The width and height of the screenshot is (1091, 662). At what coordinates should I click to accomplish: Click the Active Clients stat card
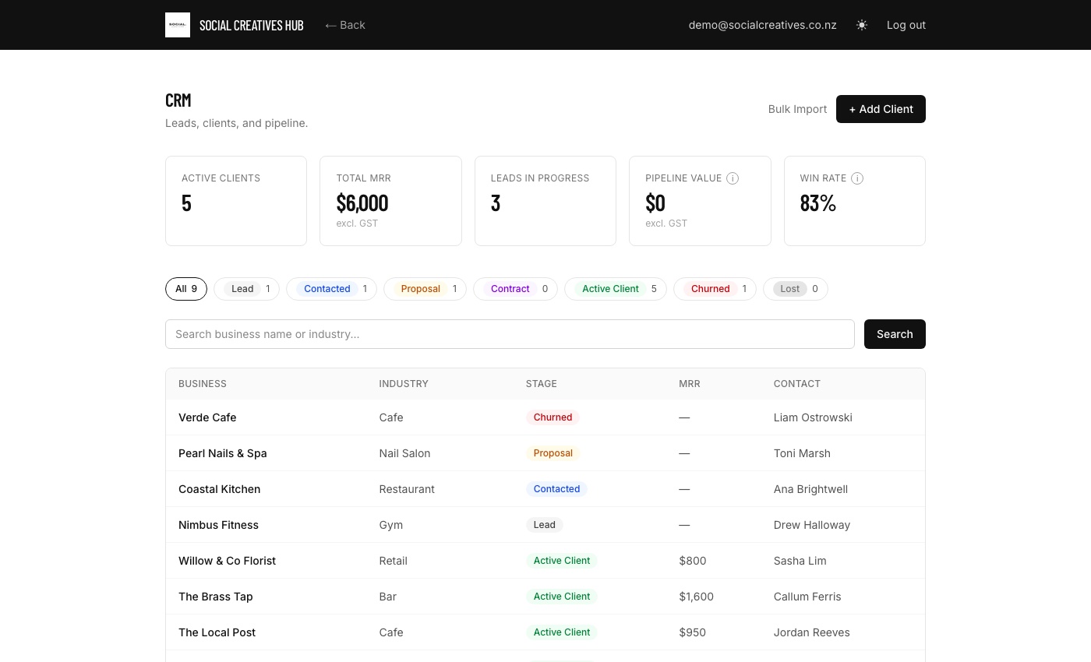tap(236, 201)
